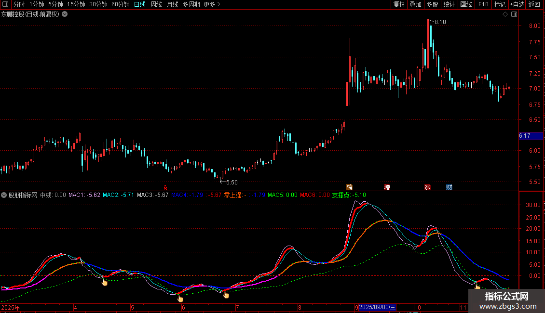Screen dimensions: 545x313
Task: Add the stock via +自选
Action: tap(516, 5)
